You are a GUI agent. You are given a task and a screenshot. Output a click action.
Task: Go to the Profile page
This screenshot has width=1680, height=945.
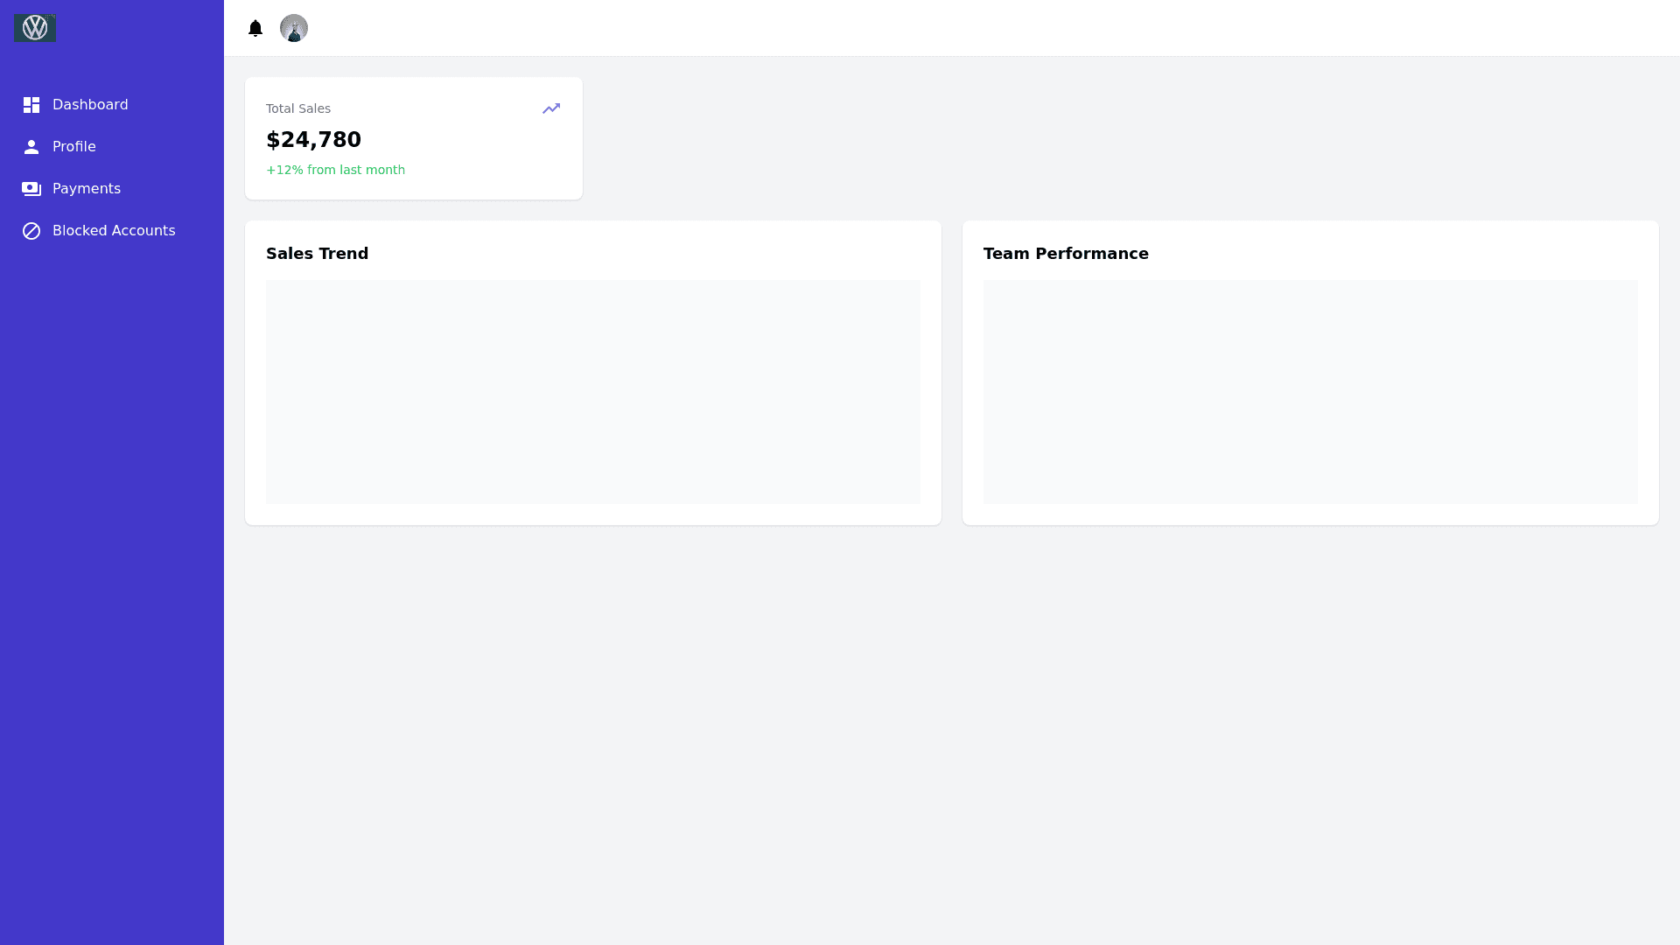(x=74, y=147)
